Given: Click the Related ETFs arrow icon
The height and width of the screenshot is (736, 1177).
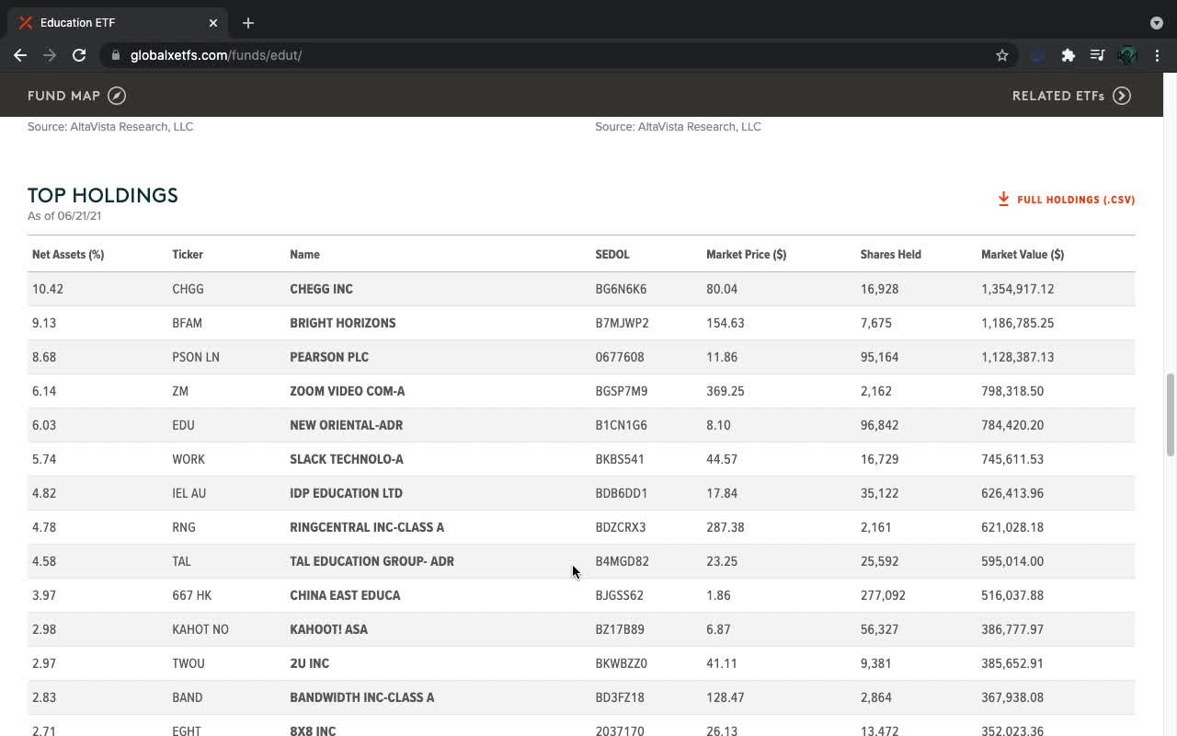Looking at the screenshot, I should pos(1122,96).
